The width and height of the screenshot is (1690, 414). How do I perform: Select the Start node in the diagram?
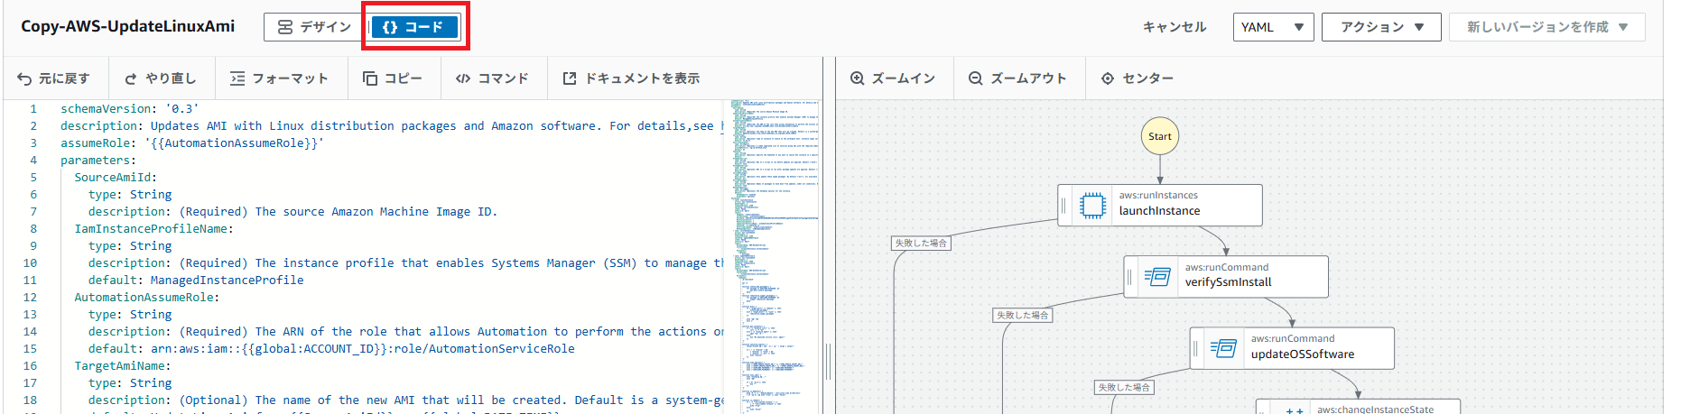[x=1160, y=136]
